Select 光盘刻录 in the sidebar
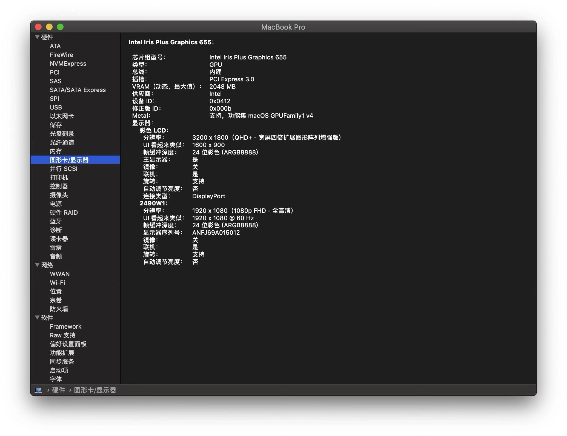 [62, 134]
